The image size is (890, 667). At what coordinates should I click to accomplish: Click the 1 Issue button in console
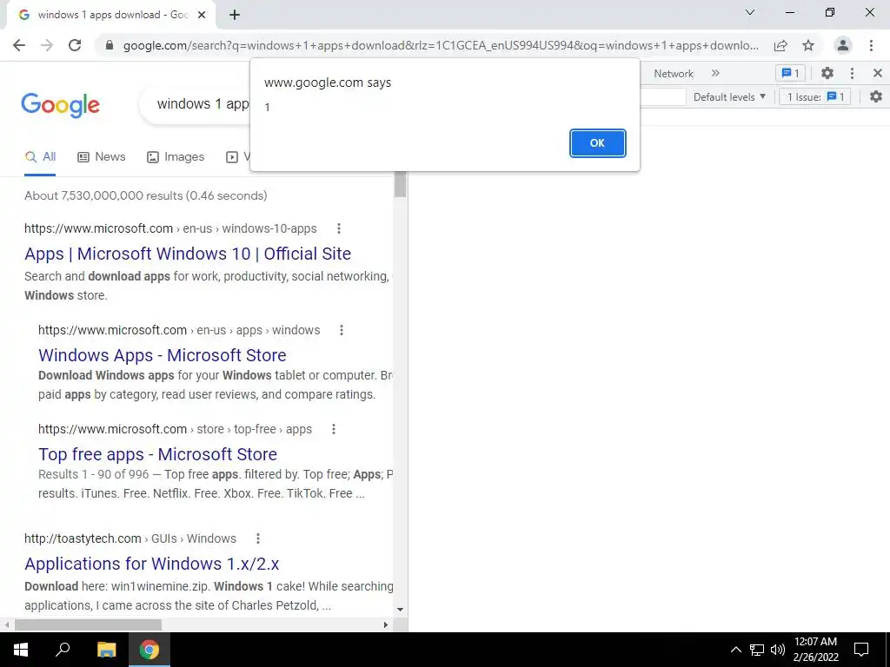(815, 97)
